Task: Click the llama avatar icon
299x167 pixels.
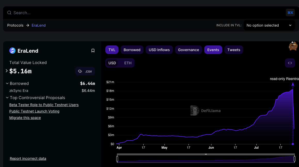Action: [x=293, y=46]
